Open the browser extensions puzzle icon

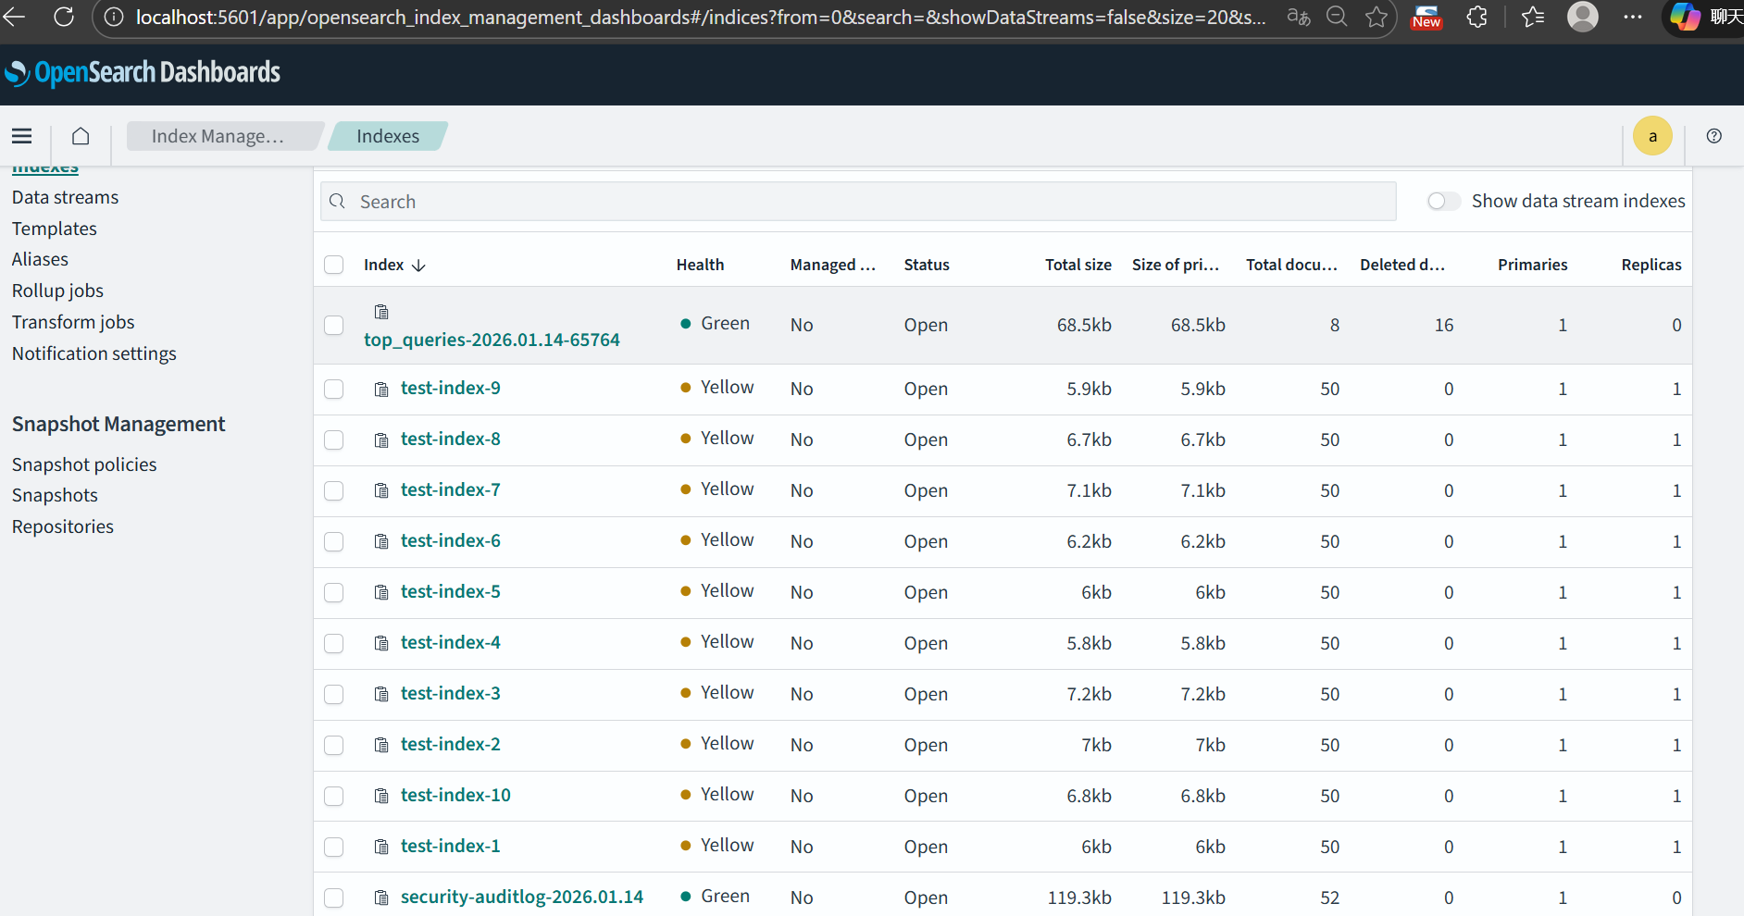click(1477, 17)
